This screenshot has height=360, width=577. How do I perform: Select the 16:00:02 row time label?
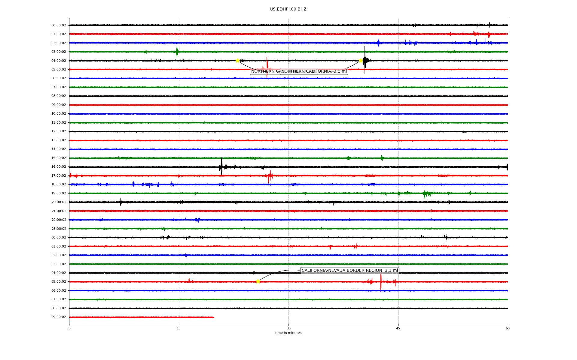59,167
